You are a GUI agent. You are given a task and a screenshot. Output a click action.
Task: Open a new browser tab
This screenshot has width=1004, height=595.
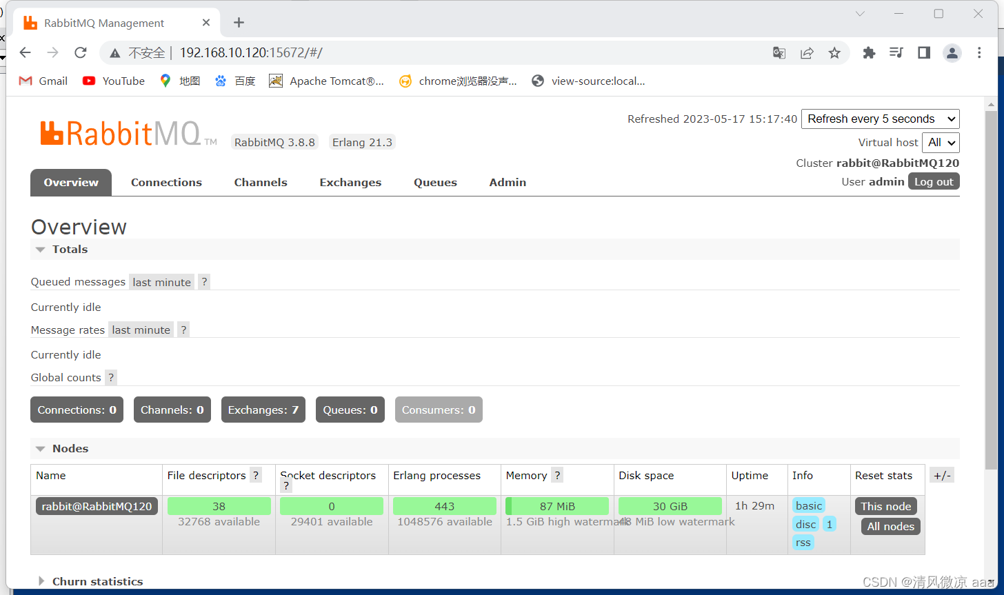click(239, 23)
